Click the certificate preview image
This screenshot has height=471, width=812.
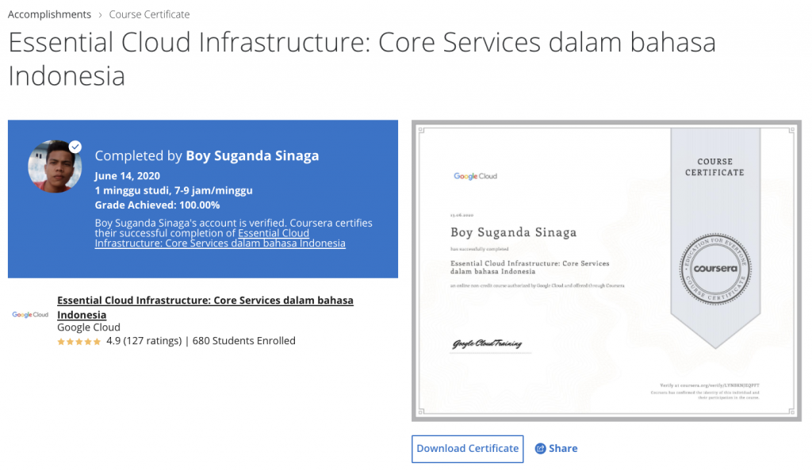607,270
